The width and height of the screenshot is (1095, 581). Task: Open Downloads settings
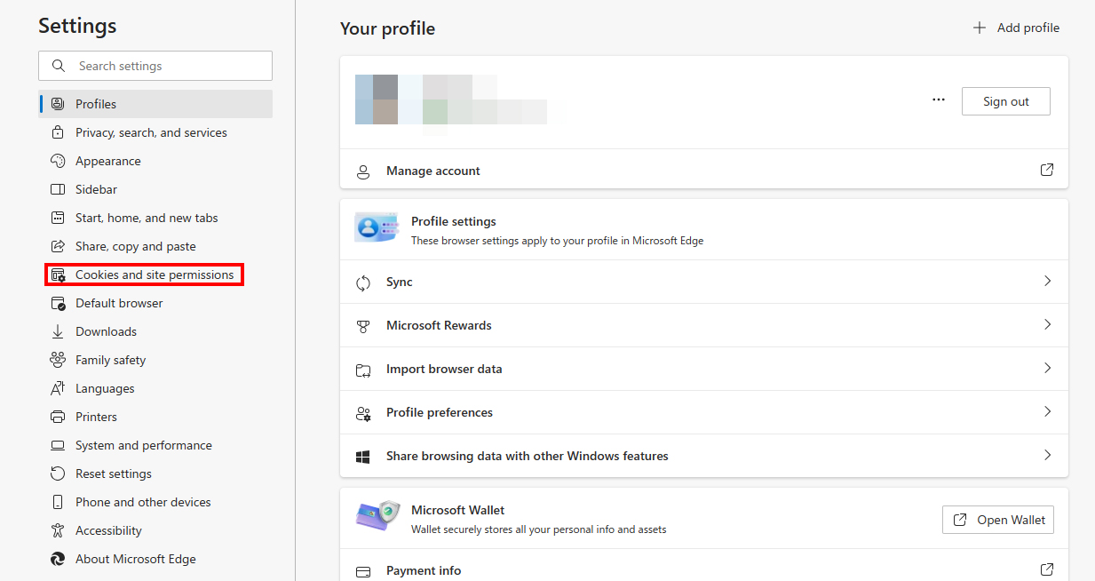(x=156, y=331)
